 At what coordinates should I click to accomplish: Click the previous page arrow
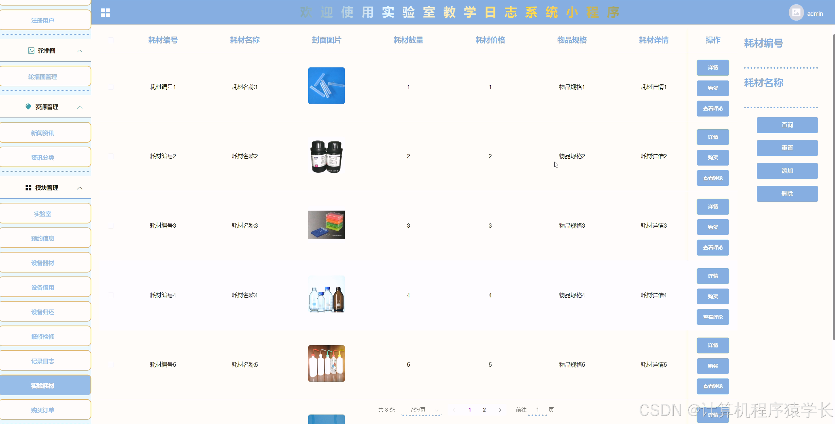(x=454, y=410)
